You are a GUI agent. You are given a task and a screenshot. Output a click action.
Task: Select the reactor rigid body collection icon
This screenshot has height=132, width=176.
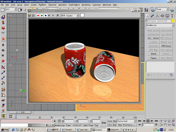click(3, 17)
